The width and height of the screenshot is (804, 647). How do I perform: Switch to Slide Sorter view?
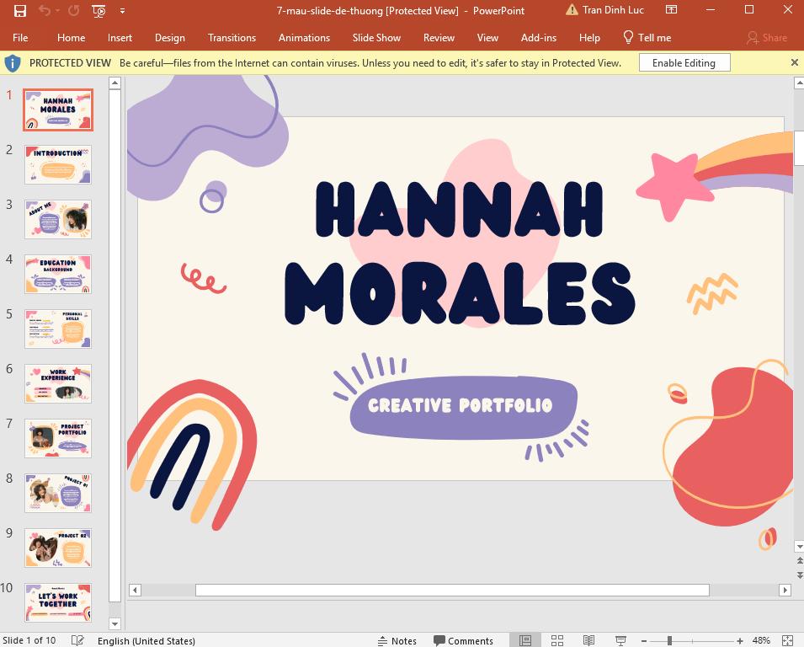click(556, 639)
